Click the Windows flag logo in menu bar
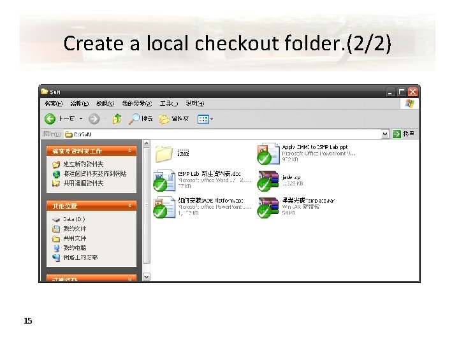The width and height of the screenshot is (459, 344). [x=409, y=104]
